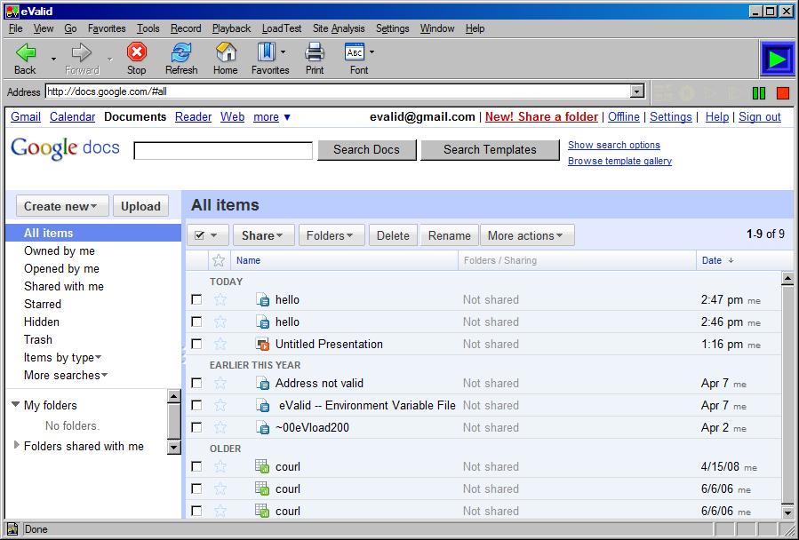
Task: Click the document icon of eValid -- Environment Variable File
Action: tap(262, 406)
